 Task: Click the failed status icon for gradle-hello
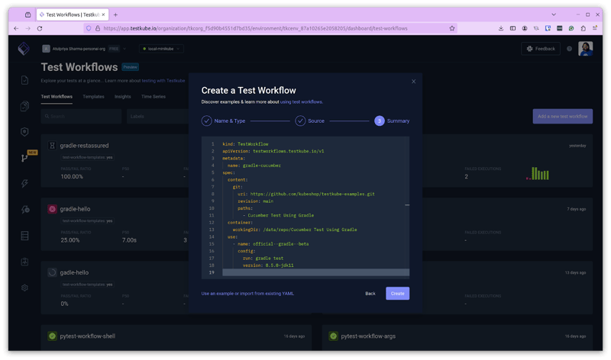click(52, 209)
